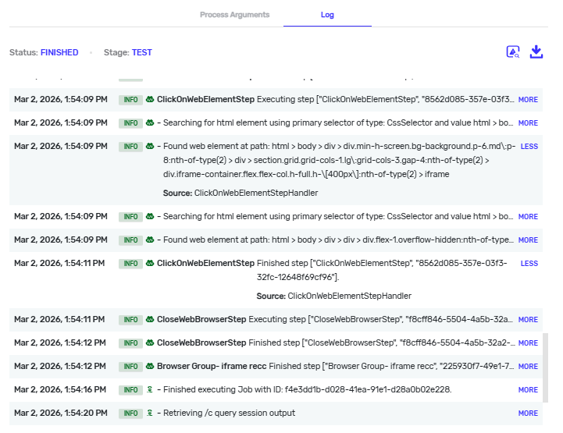Click robot icon on CloseWebBrowserStep Finished row
The width and height of the screenshot is (563, 433).
(149, 343)
